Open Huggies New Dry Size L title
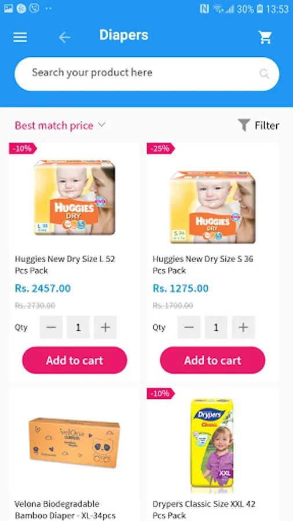Screen dimensions: 293x521 click(65, 265)
